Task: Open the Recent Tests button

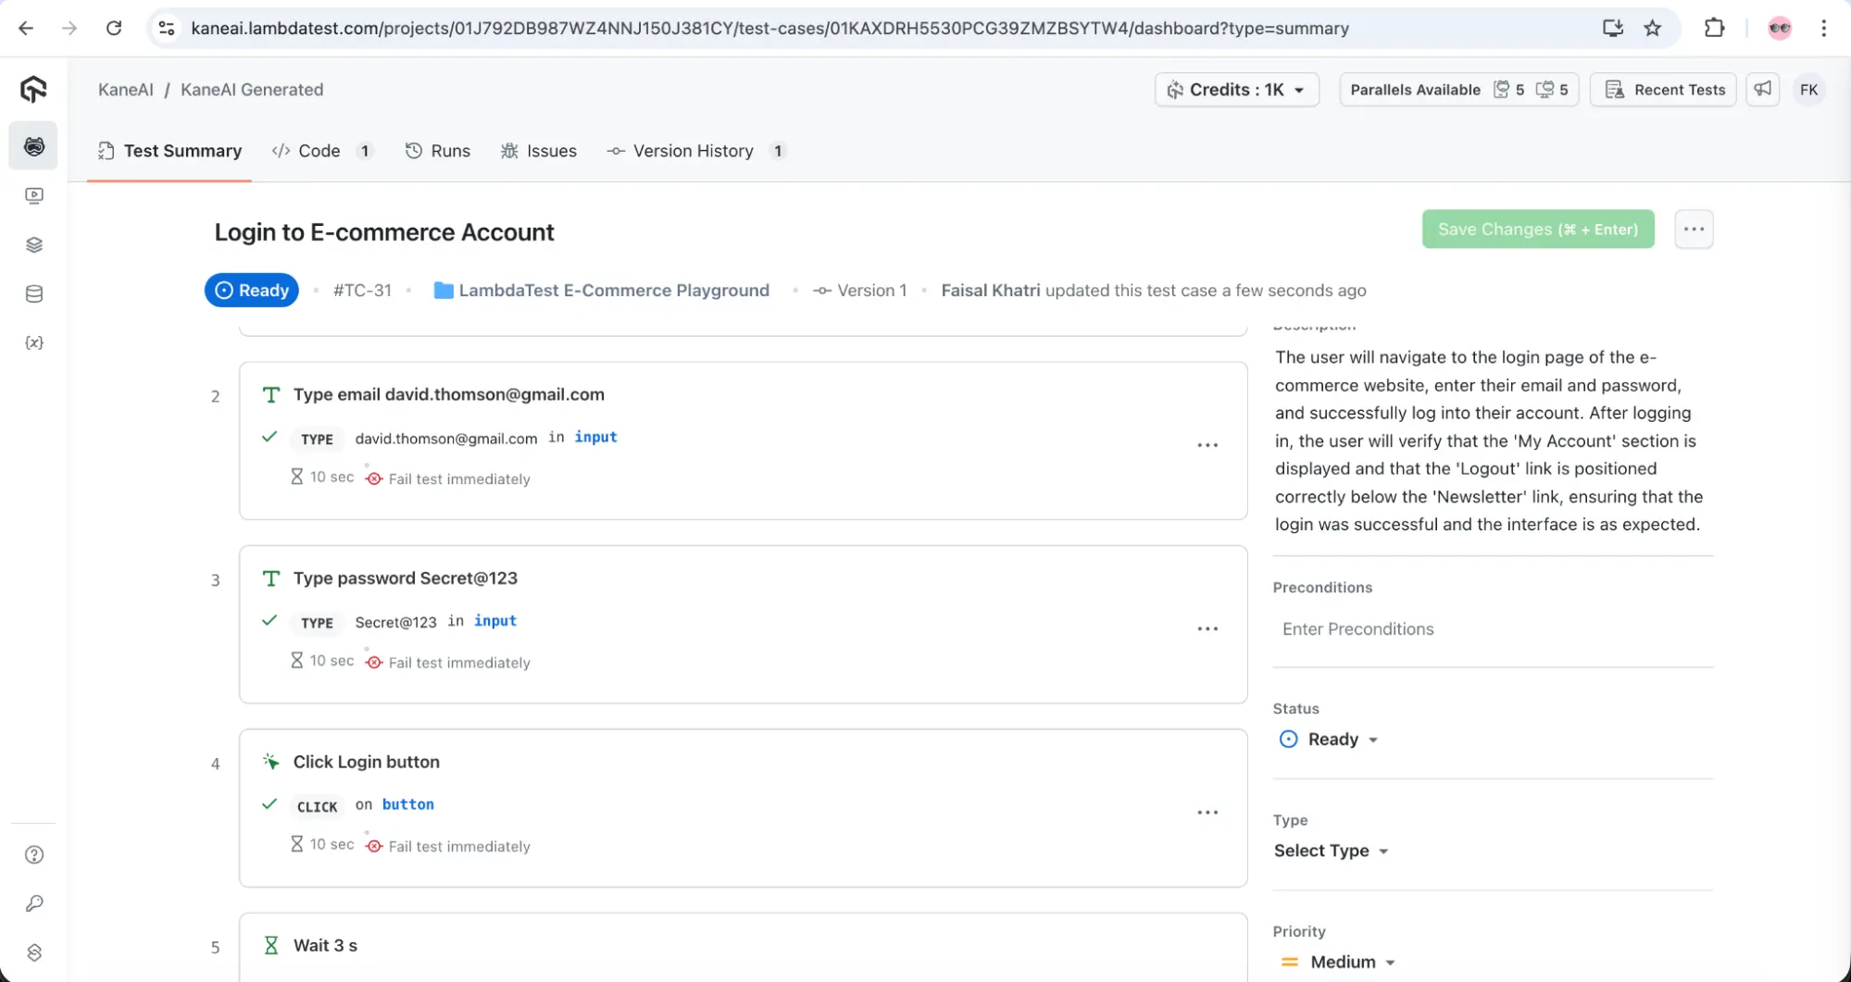Action: tap(1664, 90)
